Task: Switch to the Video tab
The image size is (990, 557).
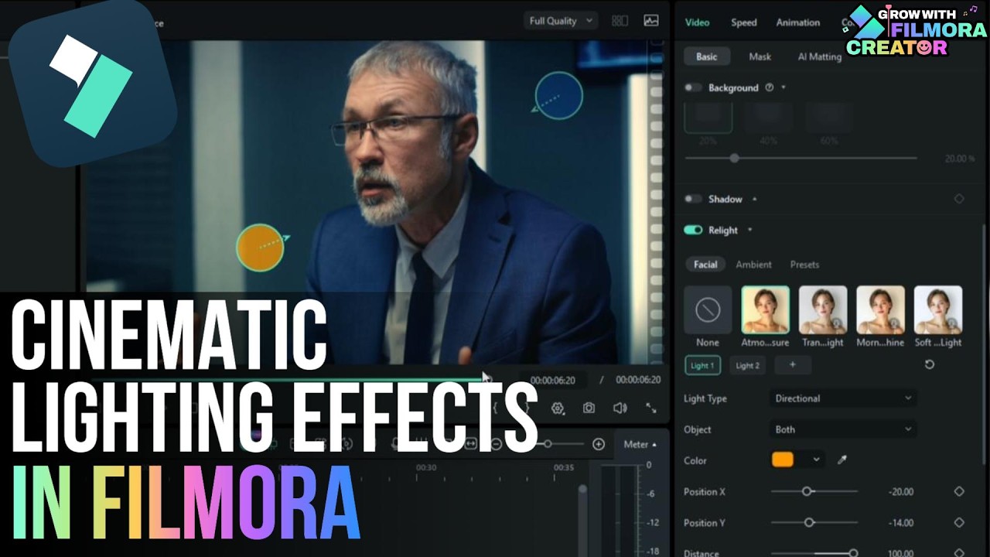Action: (x=697, y=22)
